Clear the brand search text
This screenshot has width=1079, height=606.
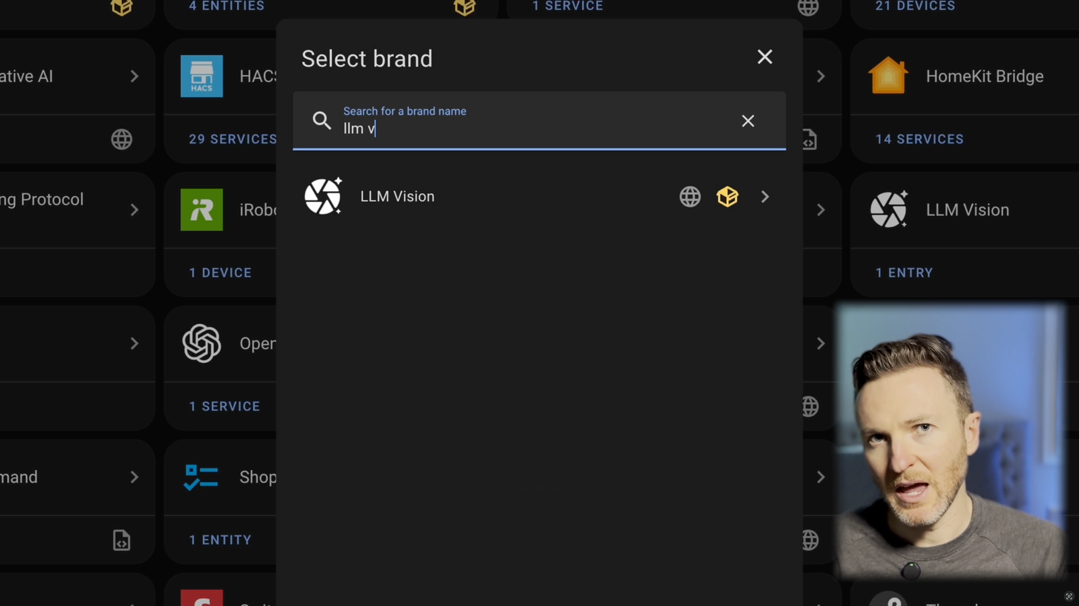748,121
